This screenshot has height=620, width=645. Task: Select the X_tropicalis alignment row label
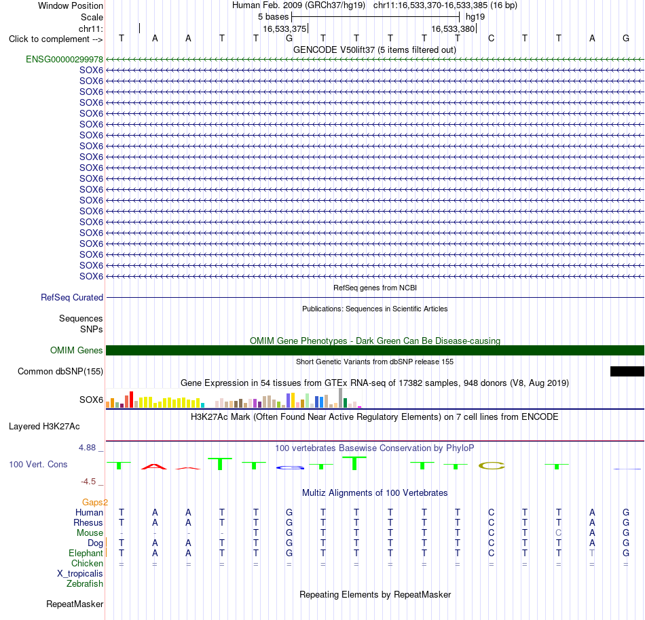click(x=80, y=574)
